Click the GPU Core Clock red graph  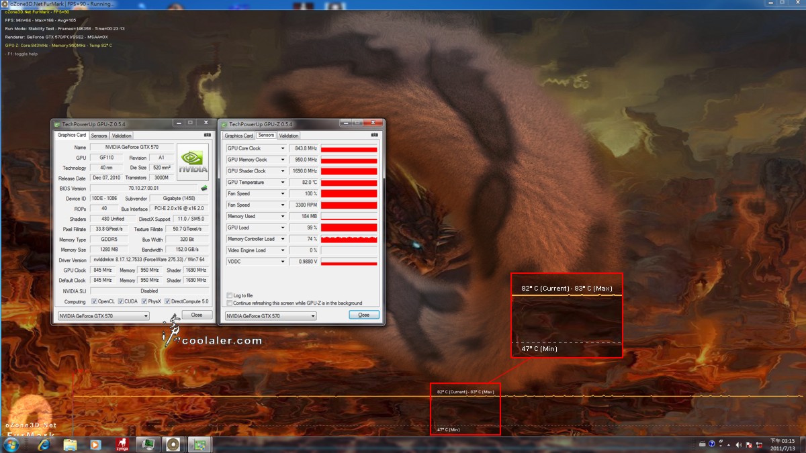(x=349, y=148)
